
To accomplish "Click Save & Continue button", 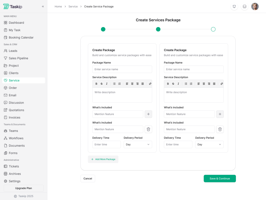I will tap(220, 179).
